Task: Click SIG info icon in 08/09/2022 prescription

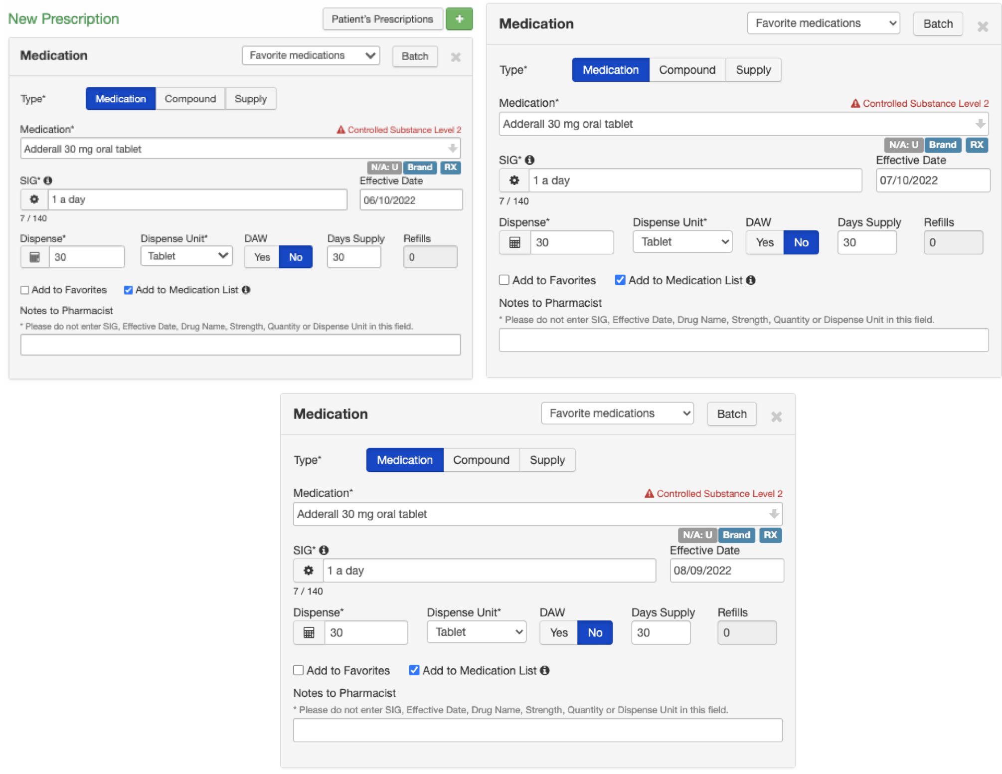Action: (x=324, y=550)
